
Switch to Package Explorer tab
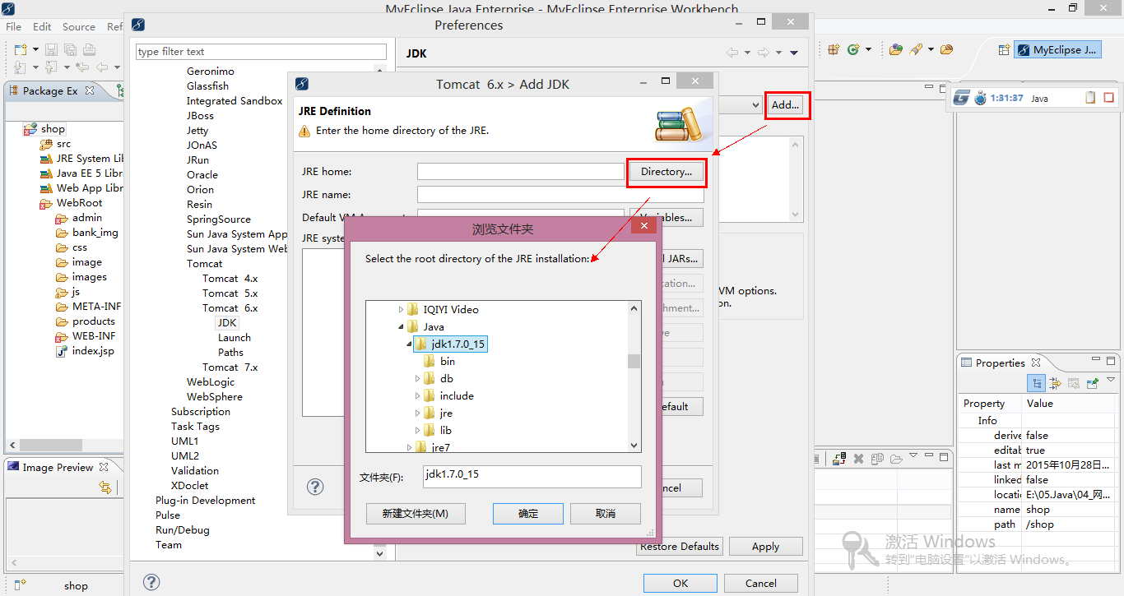point(50,91)
